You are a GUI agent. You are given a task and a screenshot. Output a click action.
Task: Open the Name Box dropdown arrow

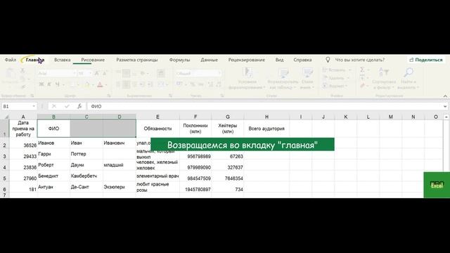point(34,106)
